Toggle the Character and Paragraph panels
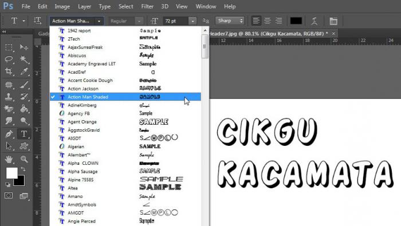Viewport: 401px width, 226px height. [x=333, y=21]
